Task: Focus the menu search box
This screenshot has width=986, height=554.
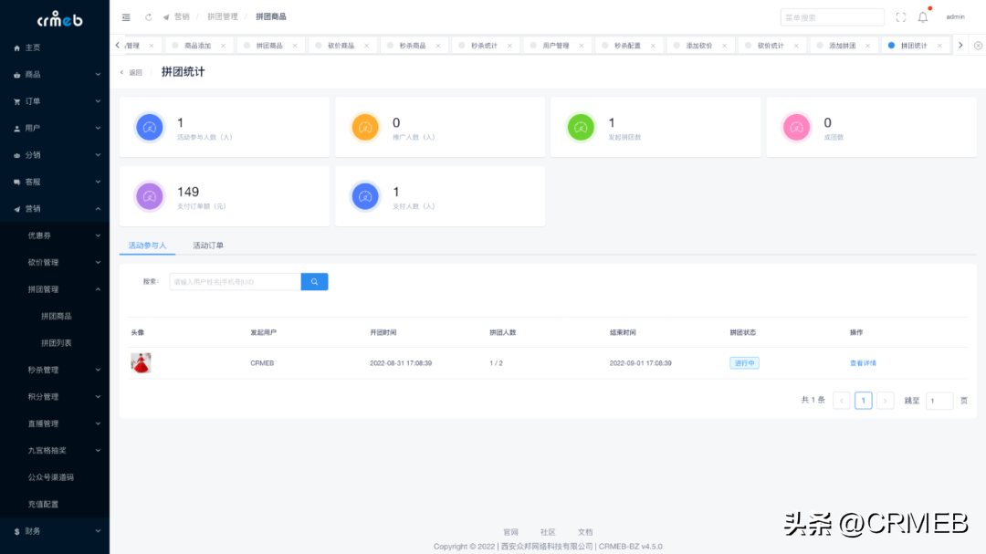Action: coord(832,17)
